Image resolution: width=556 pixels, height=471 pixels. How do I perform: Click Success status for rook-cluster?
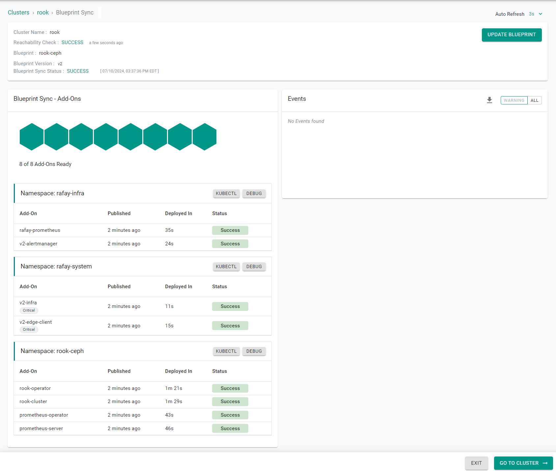click(x=230, y=402)
